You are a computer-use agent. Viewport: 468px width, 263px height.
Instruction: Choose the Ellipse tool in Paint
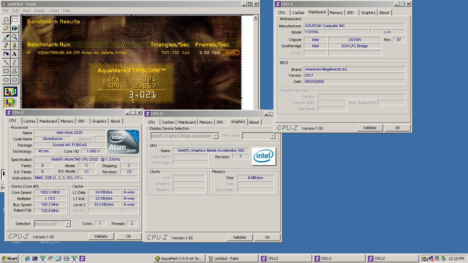click(x=6, y=79)
